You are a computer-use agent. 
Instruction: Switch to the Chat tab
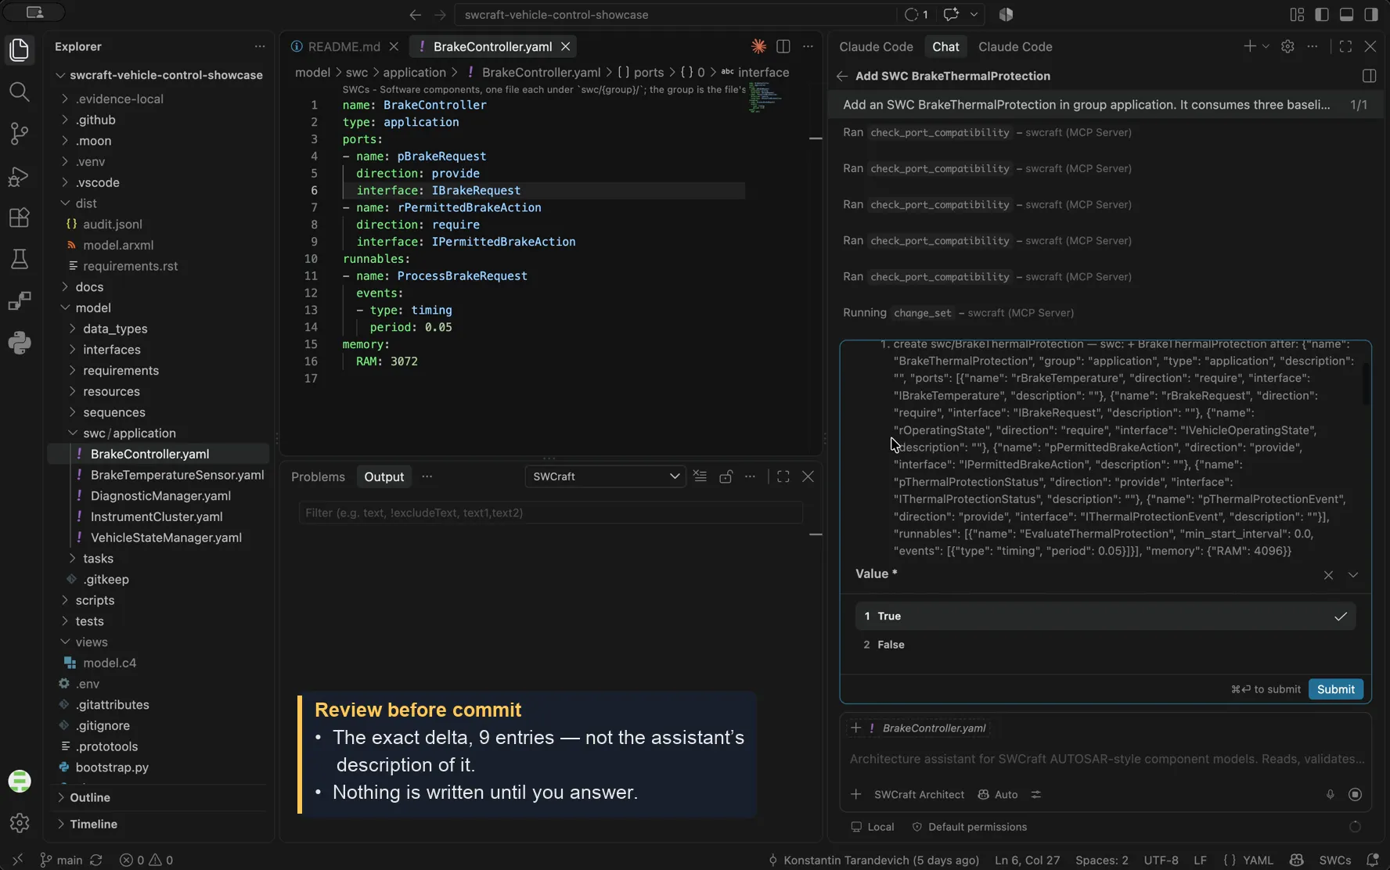tap(945, 47)
